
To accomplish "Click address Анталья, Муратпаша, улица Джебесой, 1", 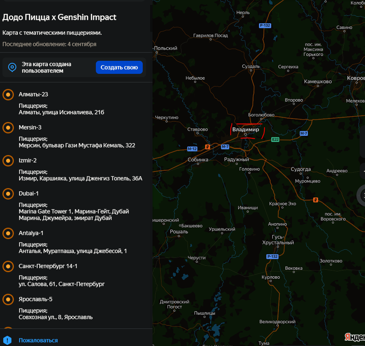I will [73, 251].
